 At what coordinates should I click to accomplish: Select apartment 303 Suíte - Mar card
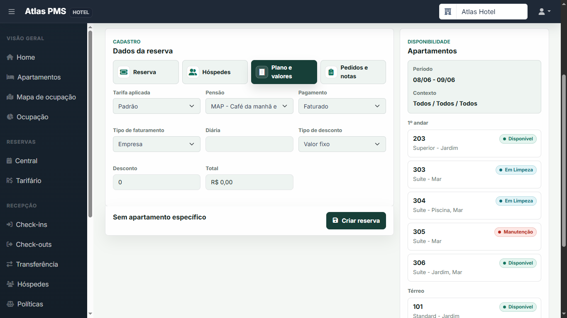click(474, 174)
